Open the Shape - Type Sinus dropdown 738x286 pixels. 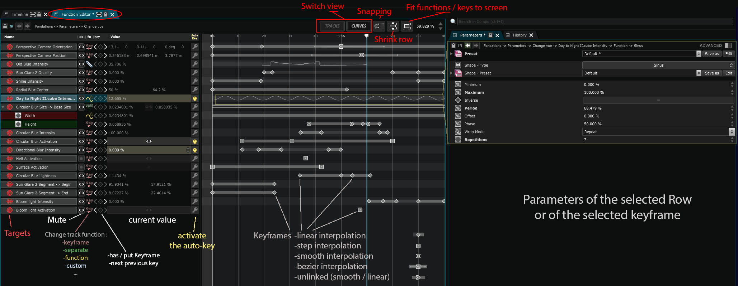tap(658, 65)
